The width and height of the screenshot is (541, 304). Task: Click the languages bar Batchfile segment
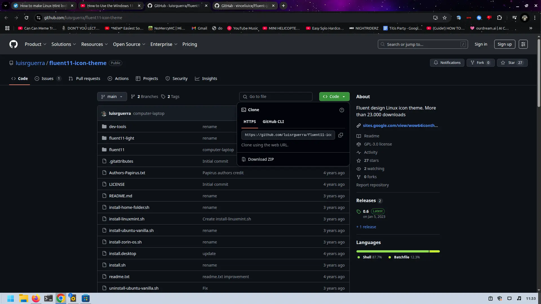click(434, 251)
